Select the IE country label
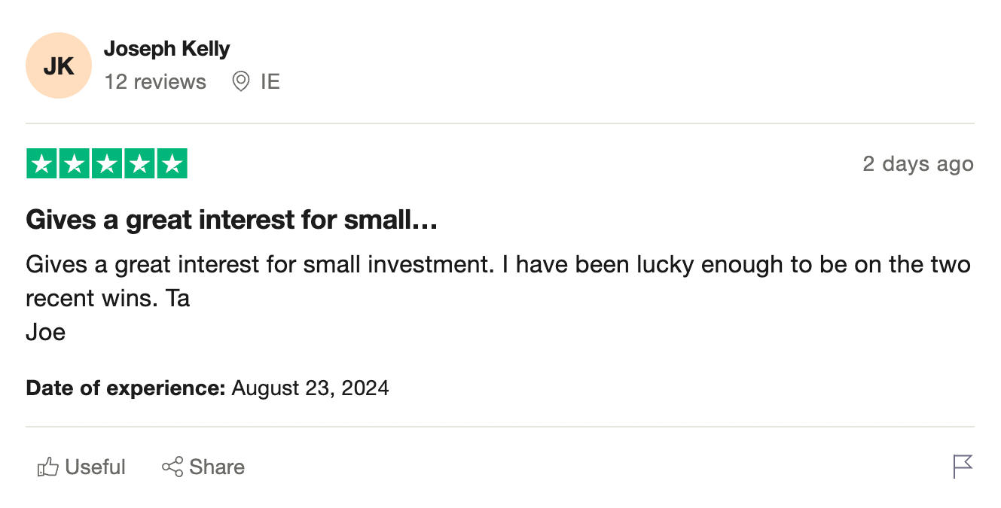This screenshot has height=508, width=1001. click(x=271, y=81)
